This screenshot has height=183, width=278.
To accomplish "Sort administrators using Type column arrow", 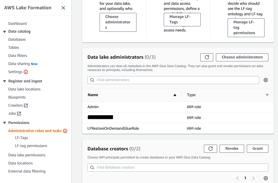I will [x=267, y=95].
